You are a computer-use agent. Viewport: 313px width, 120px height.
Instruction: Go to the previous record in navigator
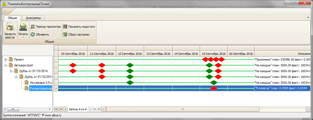(65, 109)
